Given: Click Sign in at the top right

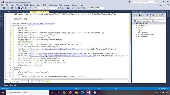Looking at the screenshot, I should 161,5.
